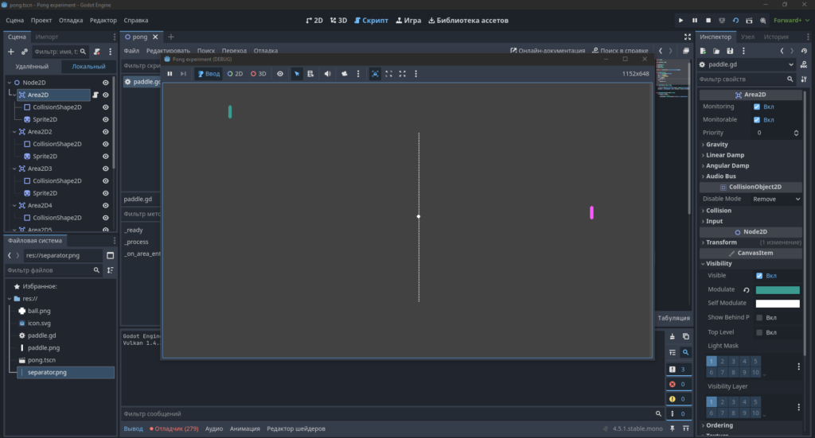This screenshot has width=815, height=438.
Task: Sort files in the file system panel
Action: (110, 270)
